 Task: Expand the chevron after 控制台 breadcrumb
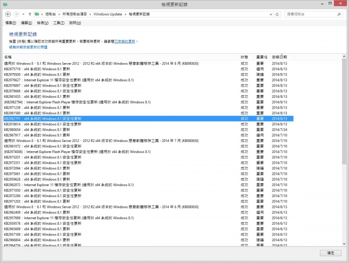(59, 14)
